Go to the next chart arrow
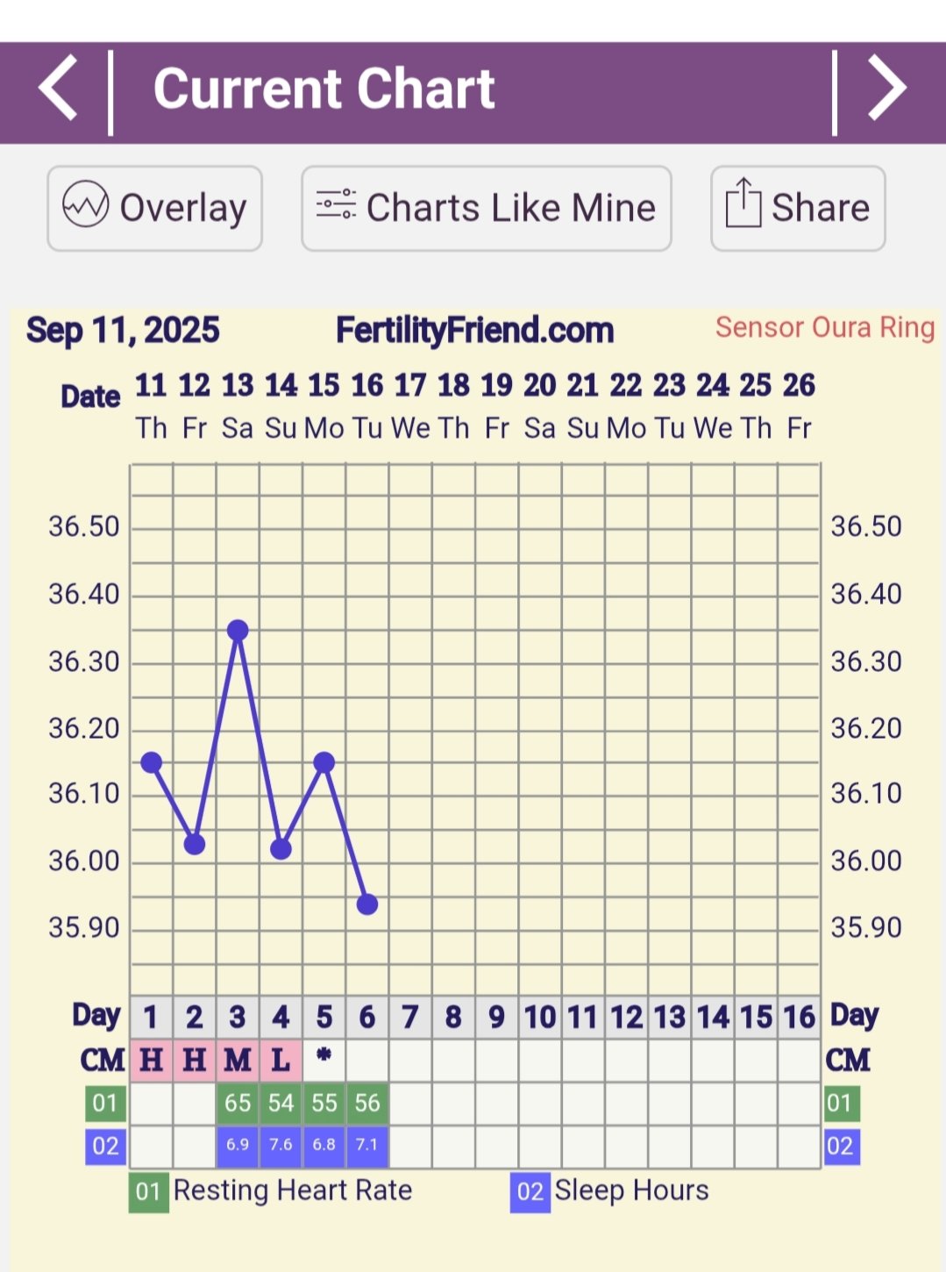946x1272 pixels. pyautogui.click(x=886, y=89)
